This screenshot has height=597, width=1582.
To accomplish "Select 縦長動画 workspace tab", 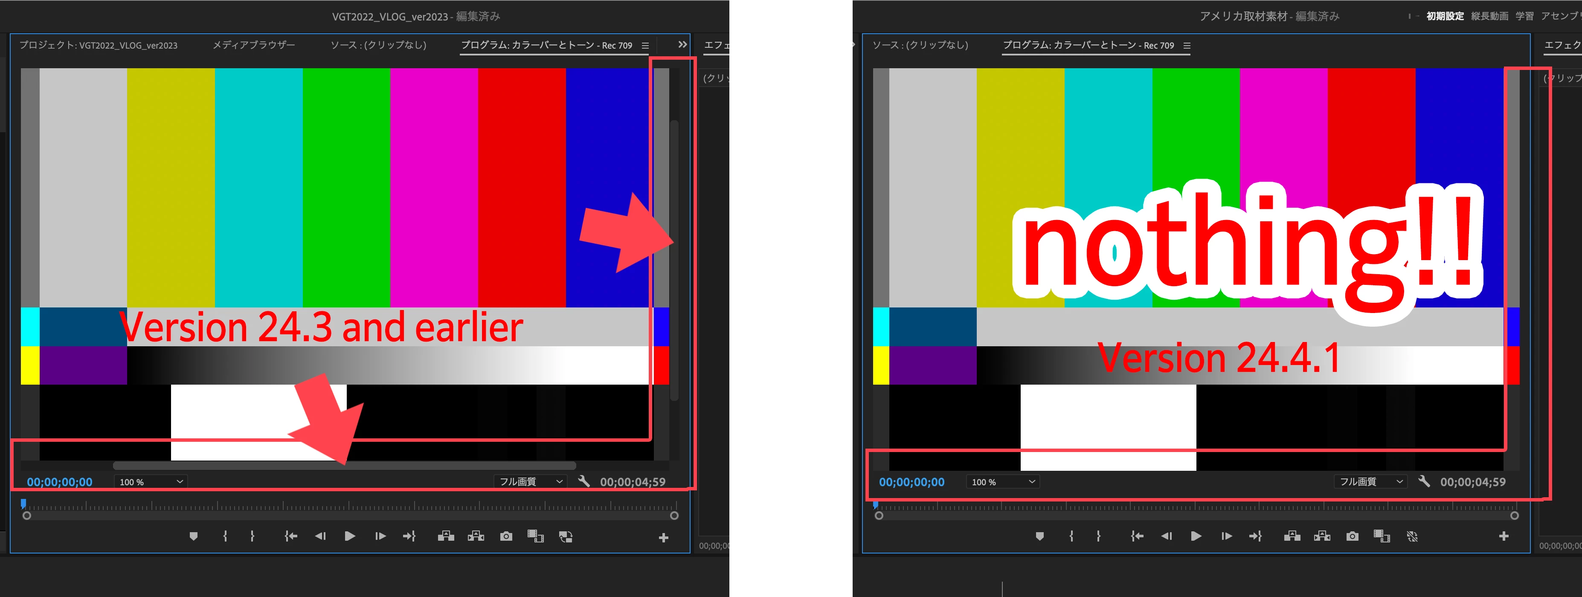I will [1489, 16].
